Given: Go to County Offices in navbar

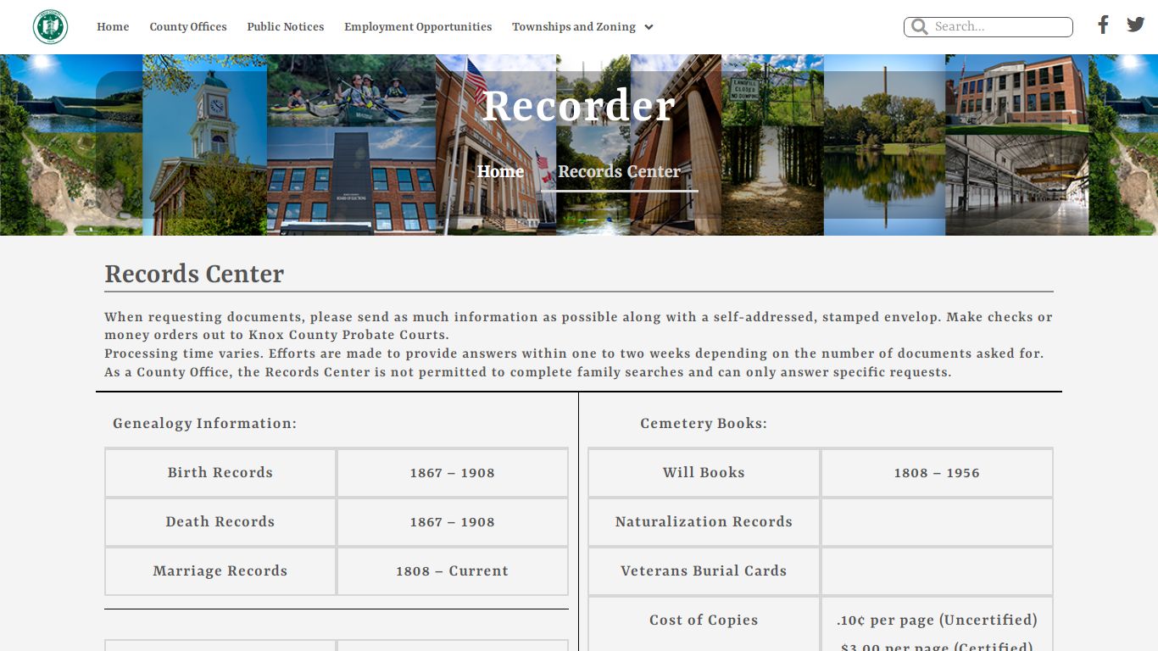Looking at the screenshot, I should pos(188,27).
